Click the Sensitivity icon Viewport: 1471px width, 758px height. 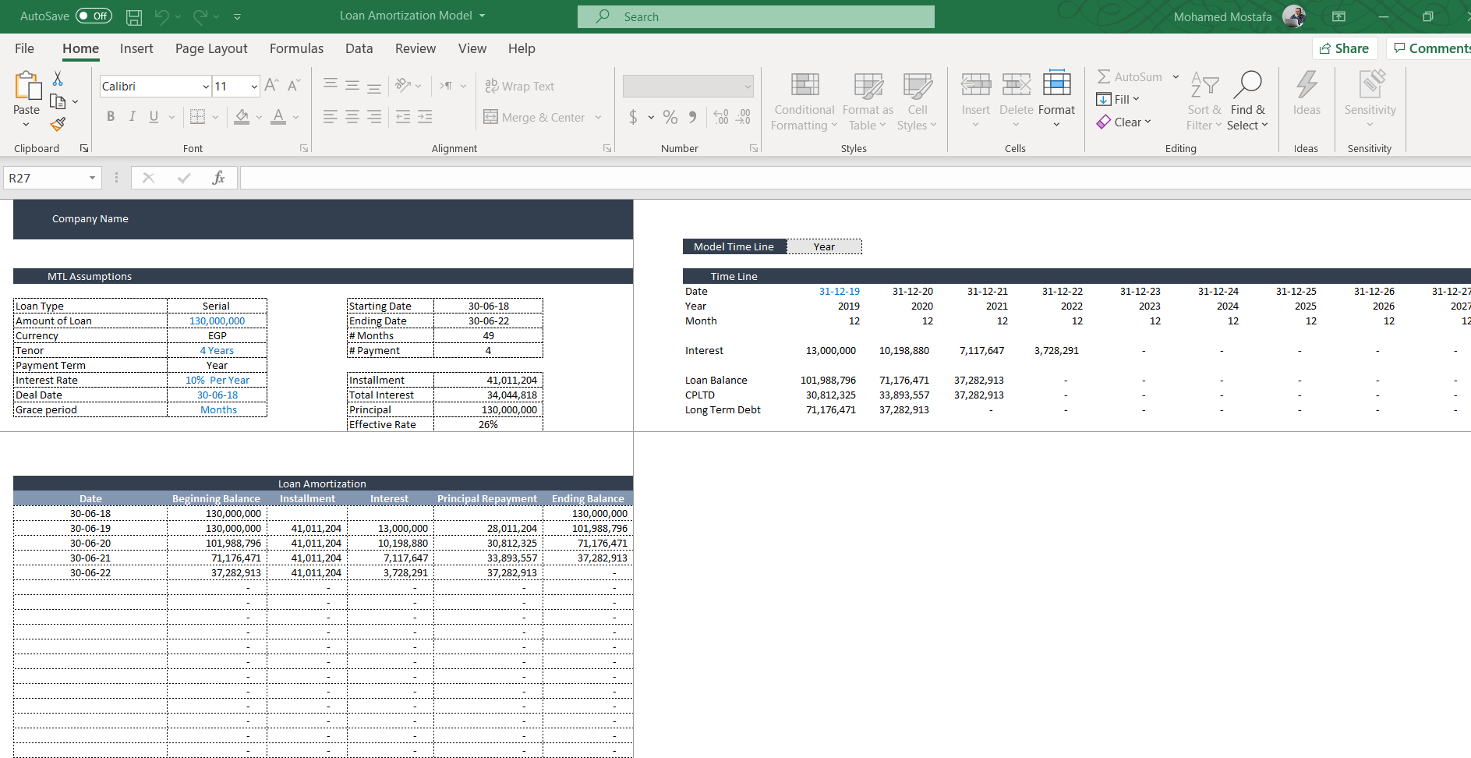[x=1370, y=84]
